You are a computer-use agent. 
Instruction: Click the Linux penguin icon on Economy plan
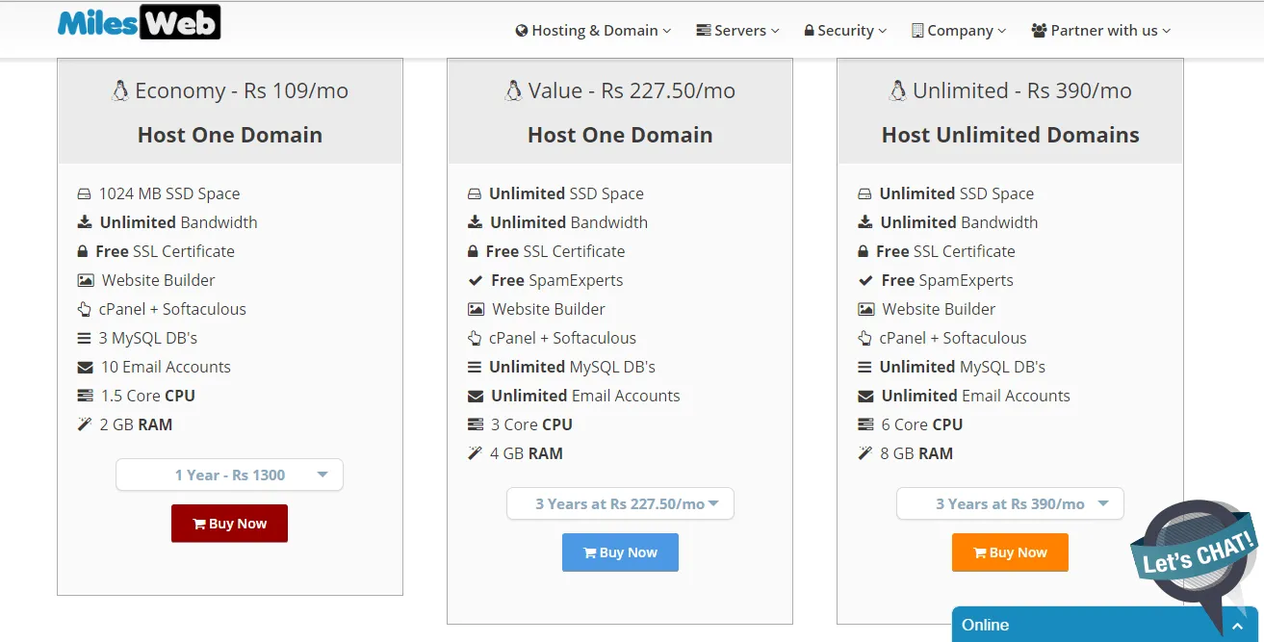coord(119,90)
